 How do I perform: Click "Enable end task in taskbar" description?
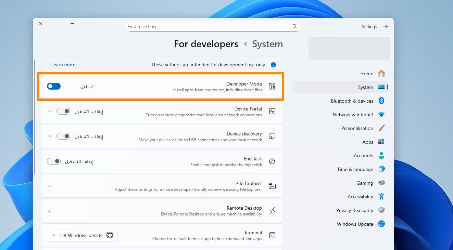[226, 165]
